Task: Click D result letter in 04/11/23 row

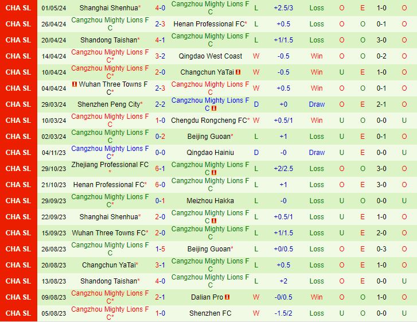Action: (256, 153)
